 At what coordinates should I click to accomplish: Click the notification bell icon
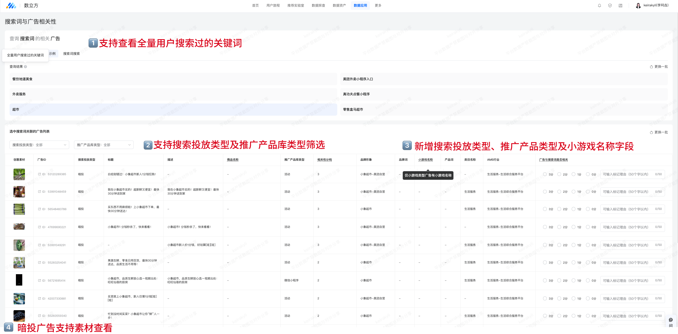pos(599,6)
